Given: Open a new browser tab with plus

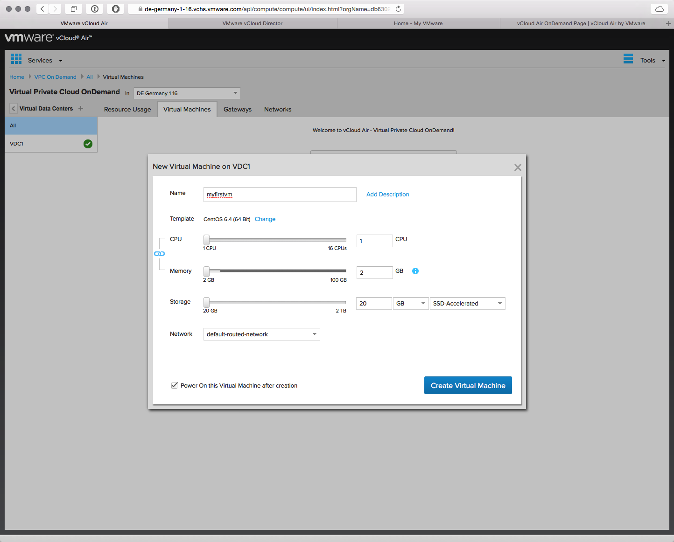Looking at the screenshot, I should point(668,23).
